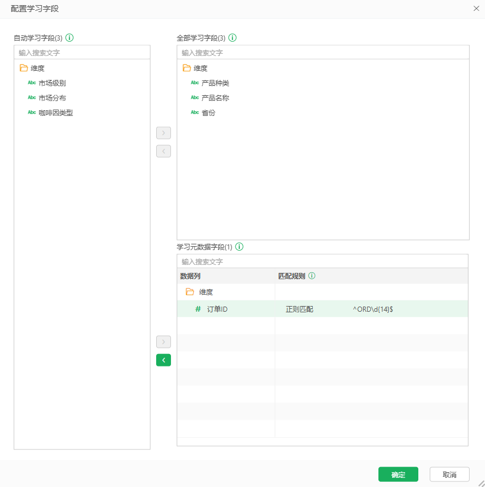Click info icon next to 学习元数据字段 label
Viewport: 485px width, 487px height.
point(239,247)
